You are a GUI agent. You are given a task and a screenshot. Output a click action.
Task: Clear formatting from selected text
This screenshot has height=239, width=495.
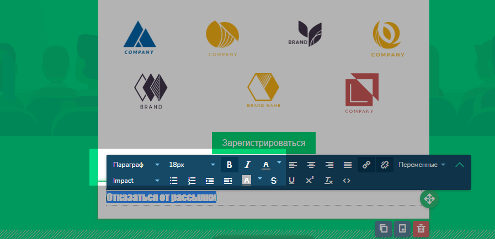[x=328, y=180]
